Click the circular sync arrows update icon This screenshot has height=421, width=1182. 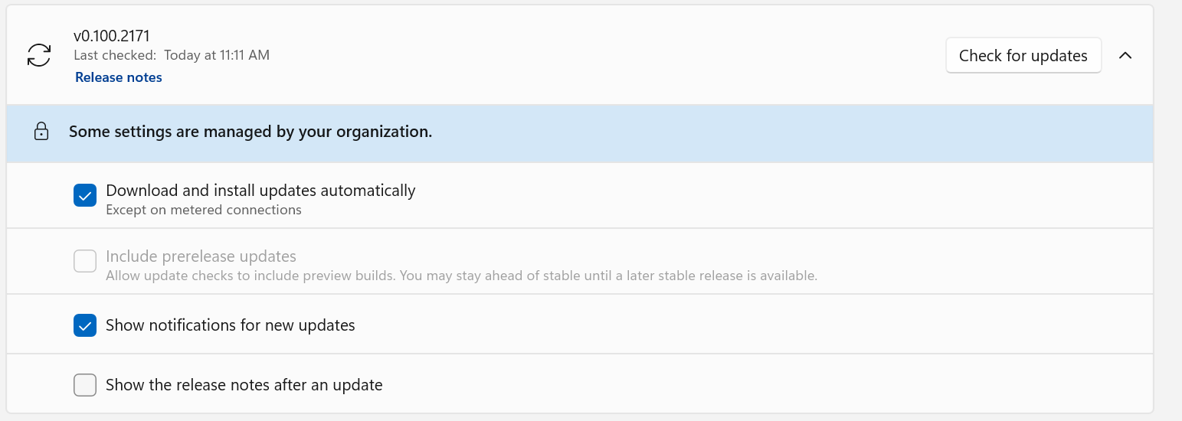click(x=39, y=55)
